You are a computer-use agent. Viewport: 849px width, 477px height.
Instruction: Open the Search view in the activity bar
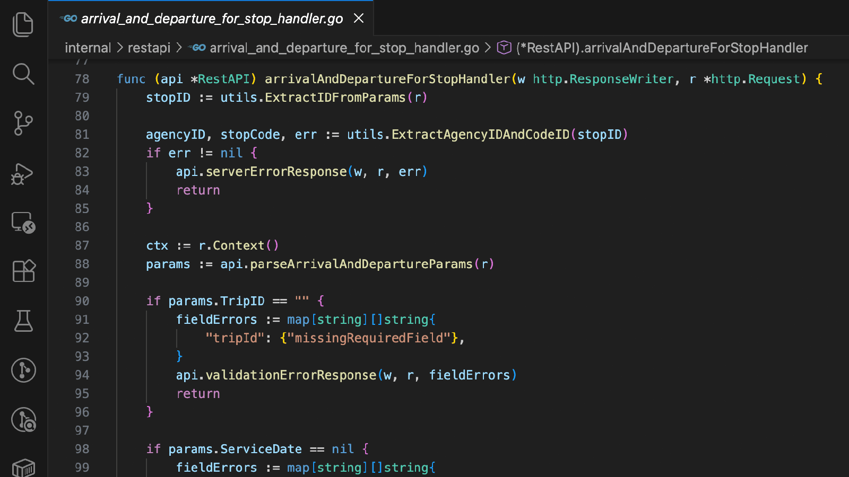[x=23, y=74]
